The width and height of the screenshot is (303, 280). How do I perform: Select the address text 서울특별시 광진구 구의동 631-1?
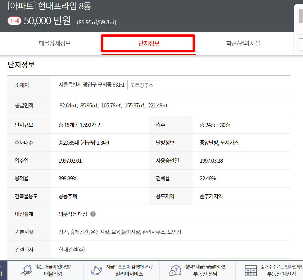[91, 85]
